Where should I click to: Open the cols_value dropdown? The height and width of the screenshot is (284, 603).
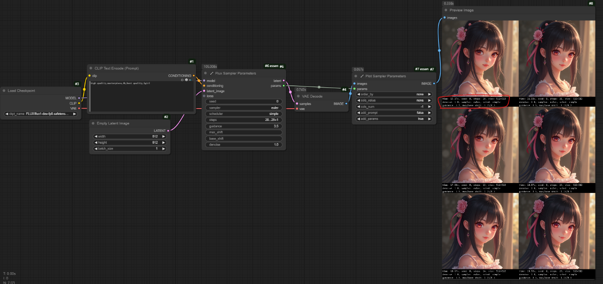[x=394, y=101]
